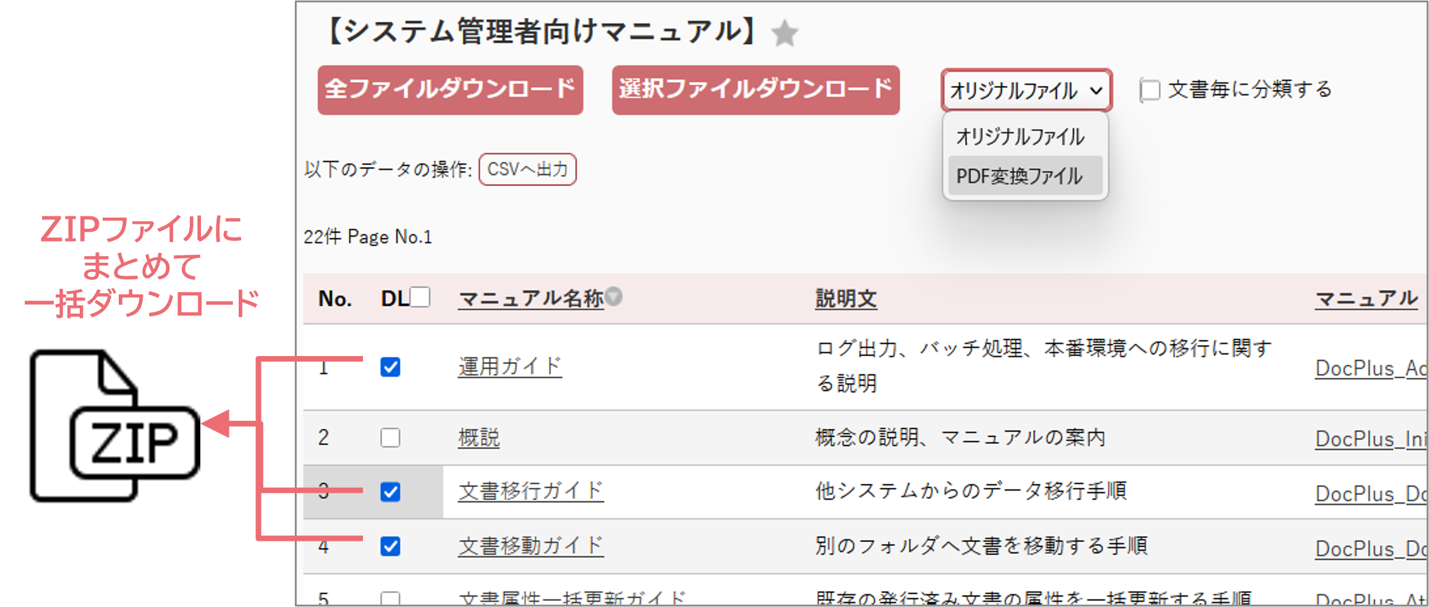1429x607 pixels.
Task: Click 選択ファイルダウンロード button
Action: coord(756,90)
